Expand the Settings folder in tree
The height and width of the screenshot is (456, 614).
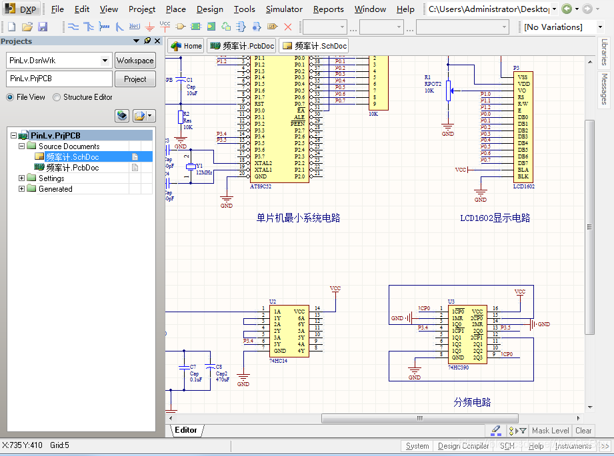tap(22, 178)
